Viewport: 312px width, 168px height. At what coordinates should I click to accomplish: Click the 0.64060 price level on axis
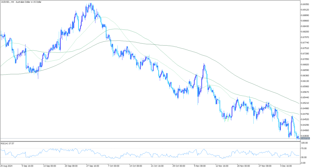tap(305, 130)
